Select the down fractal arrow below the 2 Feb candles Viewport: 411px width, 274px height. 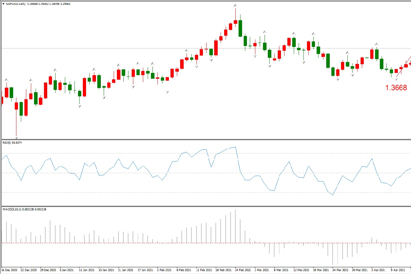tap(167, 92)
